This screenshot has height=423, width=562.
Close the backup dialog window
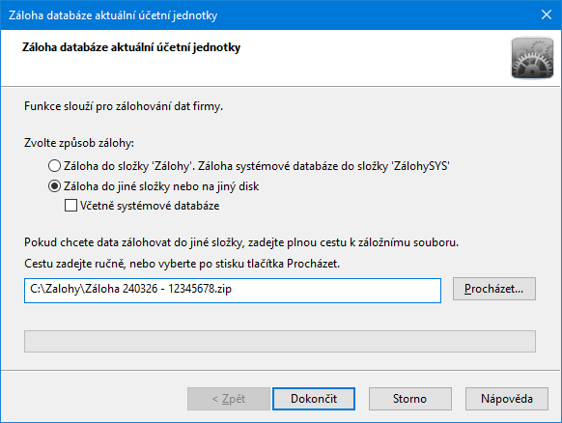(x=547, y=14)
